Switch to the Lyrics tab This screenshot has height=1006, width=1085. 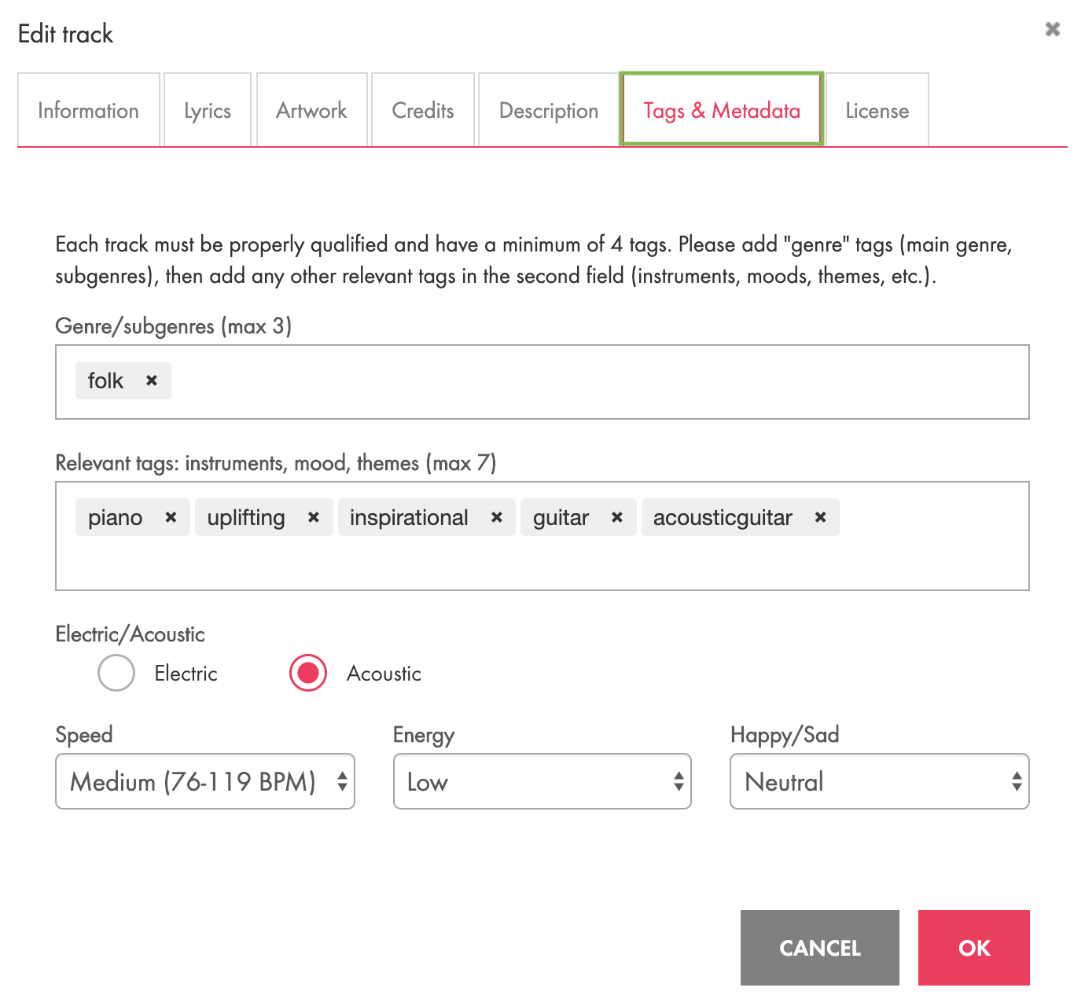click(x=208, y=110)
